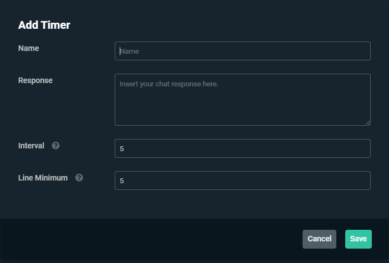The height and width of the screenshot is (263, 389).
Task: Click the "Name" placeholder text in the input
Action: (129, 51)
